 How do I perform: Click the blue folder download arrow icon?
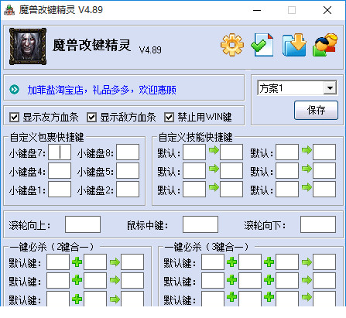(294, 45)
